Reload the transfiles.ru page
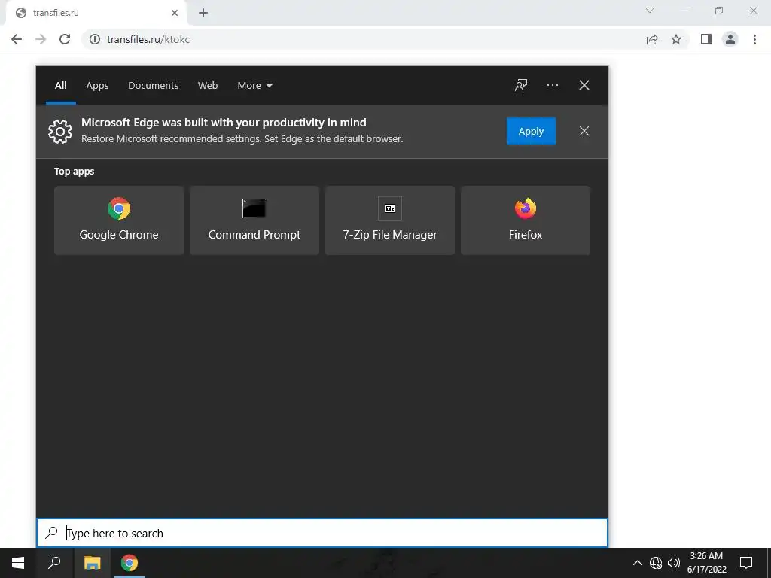771x578 pixels. click(65, 39)
